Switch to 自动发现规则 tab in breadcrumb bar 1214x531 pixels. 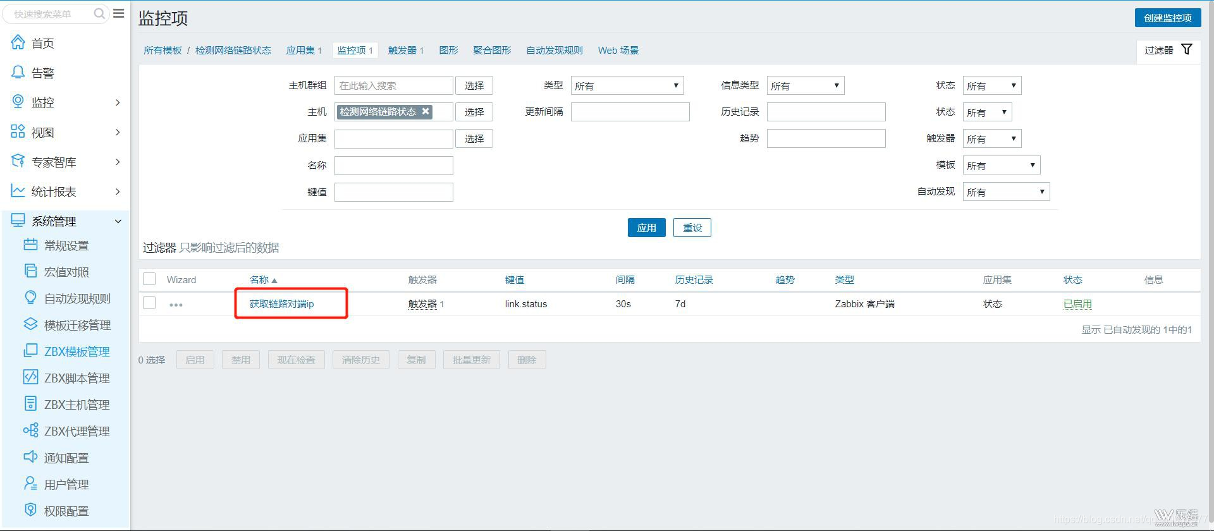(555, 50)
